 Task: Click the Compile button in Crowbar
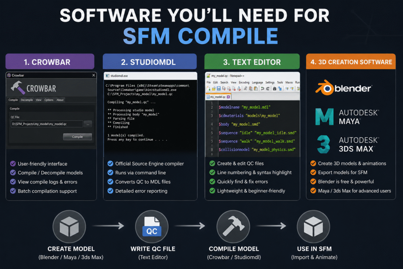[x=78, y=137]
